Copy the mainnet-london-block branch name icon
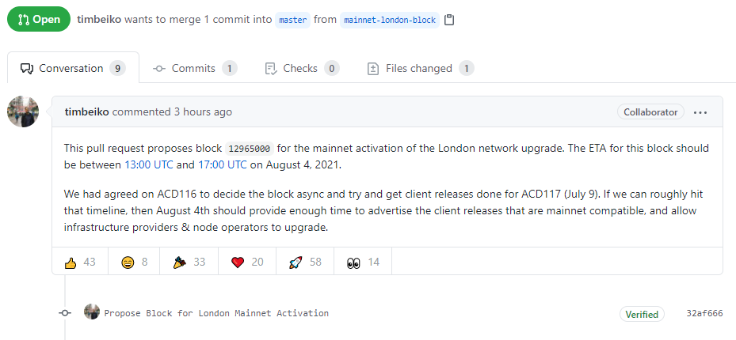 tap(449, 20)
